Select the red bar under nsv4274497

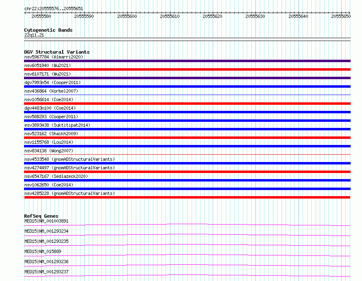(187, 172)
